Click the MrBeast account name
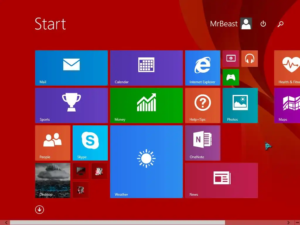This screenshot has width=300, height=225. [x=224, y=24]
